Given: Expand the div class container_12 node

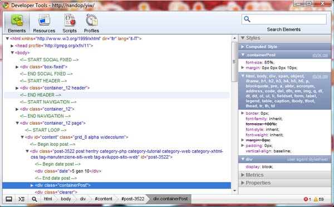Looking at the screenshot, I should (x=17, y=109).
